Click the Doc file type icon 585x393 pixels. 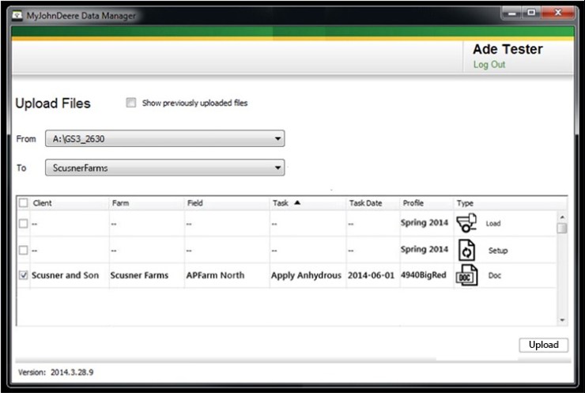click(466, 276)
